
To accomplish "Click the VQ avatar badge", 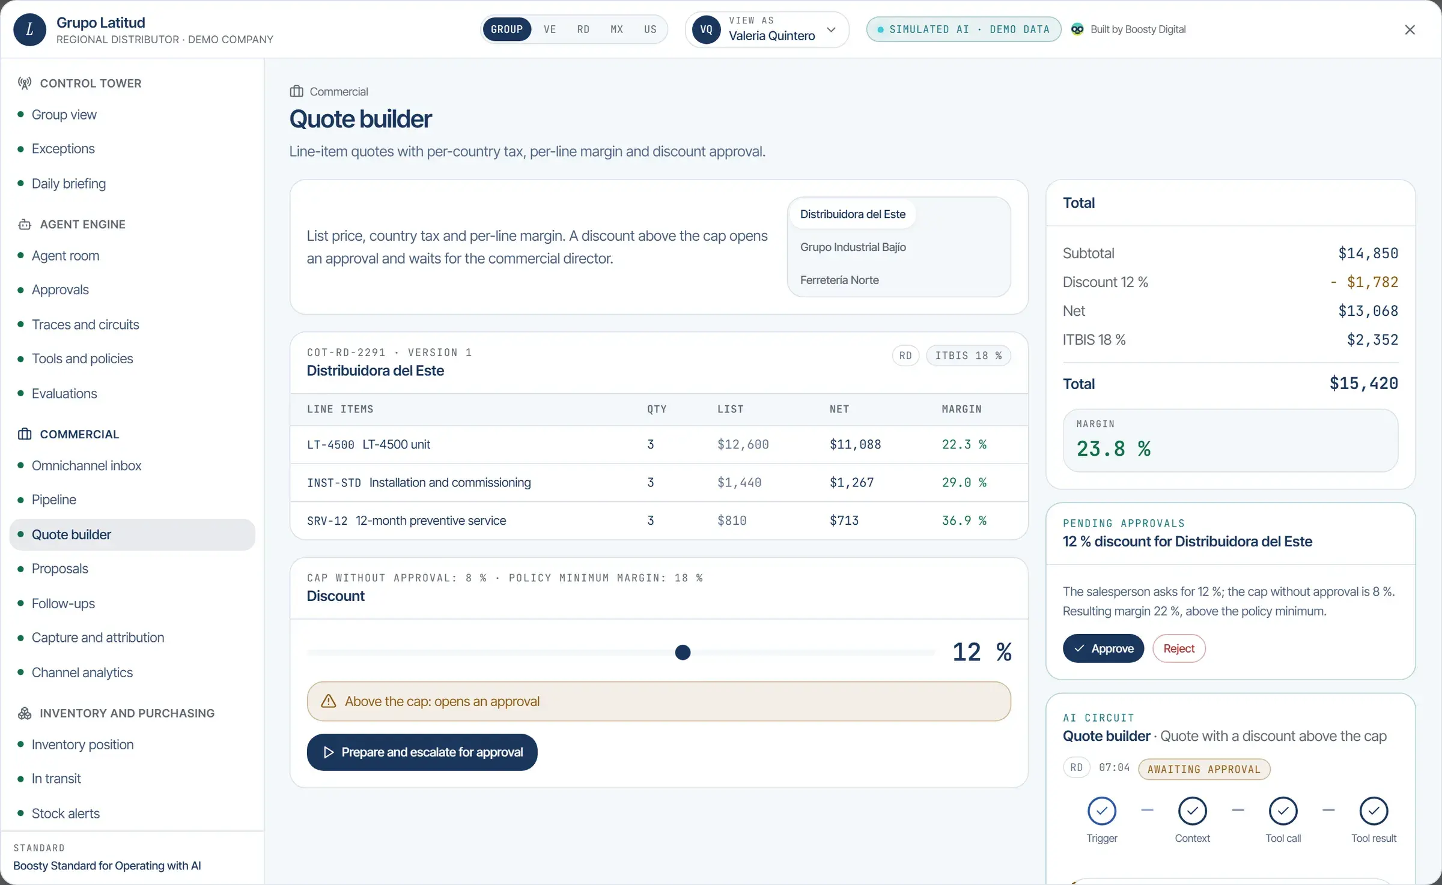I will coord(707,29).
